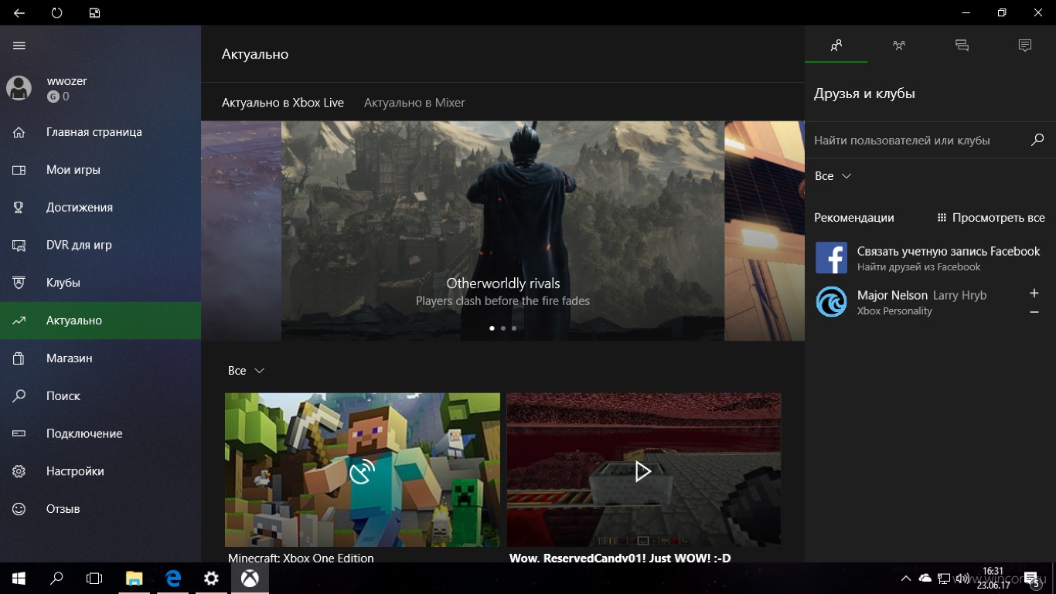Open Мои игры in the sidebar

tap(100, 170)
